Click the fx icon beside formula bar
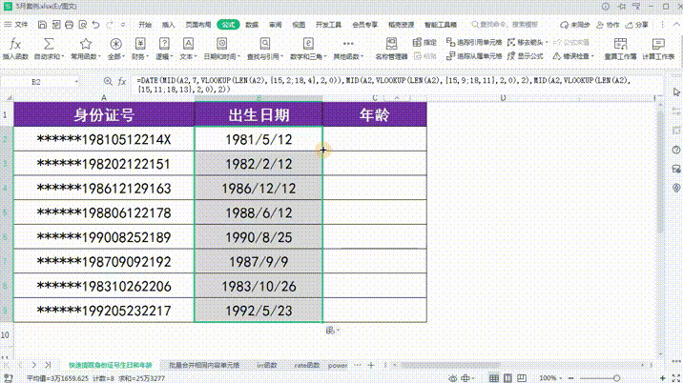Screen dimensions: 683x383 click(122, 81)
